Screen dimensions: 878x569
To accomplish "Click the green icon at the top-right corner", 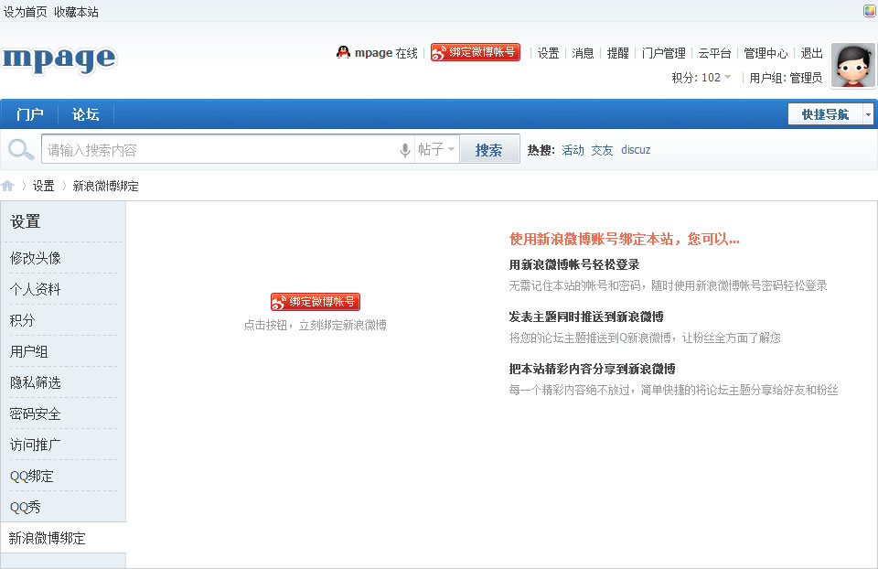I will (x=868, y=10).
